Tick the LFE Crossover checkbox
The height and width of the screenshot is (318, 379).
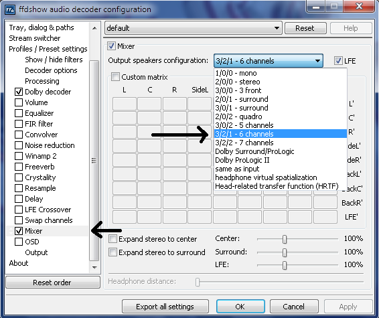click(19, 210)
